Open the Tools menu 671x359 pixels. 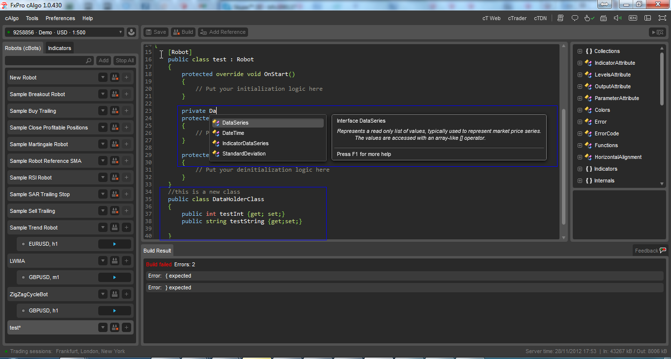point(32,18)
